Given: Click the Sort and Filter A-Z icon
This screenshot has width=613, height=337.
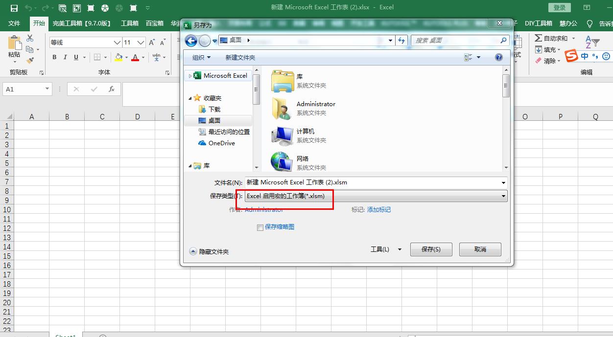Looking at the screenshot, I should (592, 42).
